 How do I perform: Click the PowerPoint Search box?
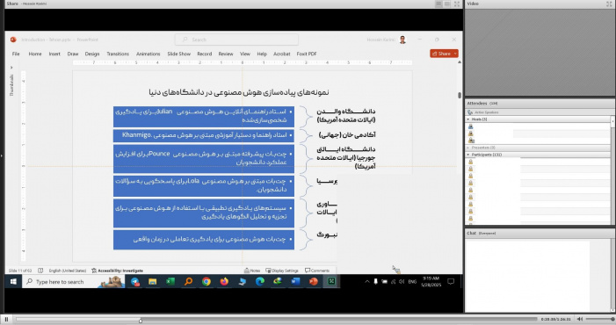coord(236,40)
